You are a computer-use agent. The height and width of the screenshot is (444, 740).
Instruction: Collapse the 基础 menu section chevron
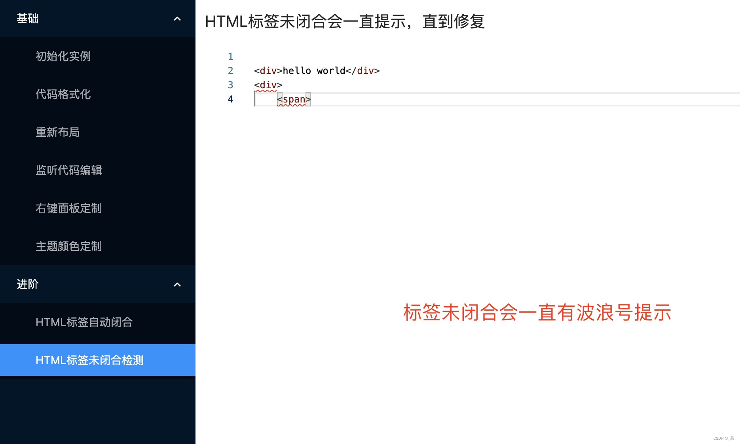tap(177, 19)
